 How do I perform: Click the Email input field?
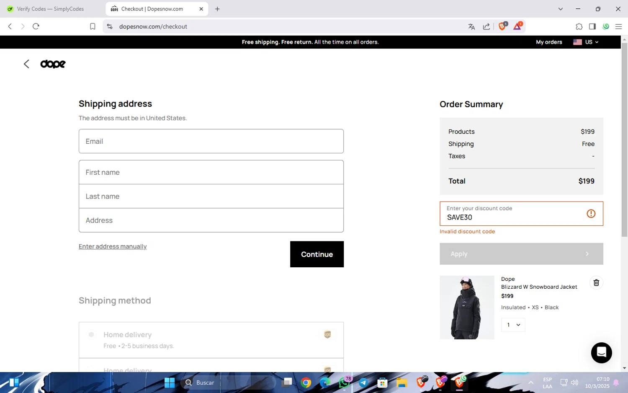(x=211, y=141)
